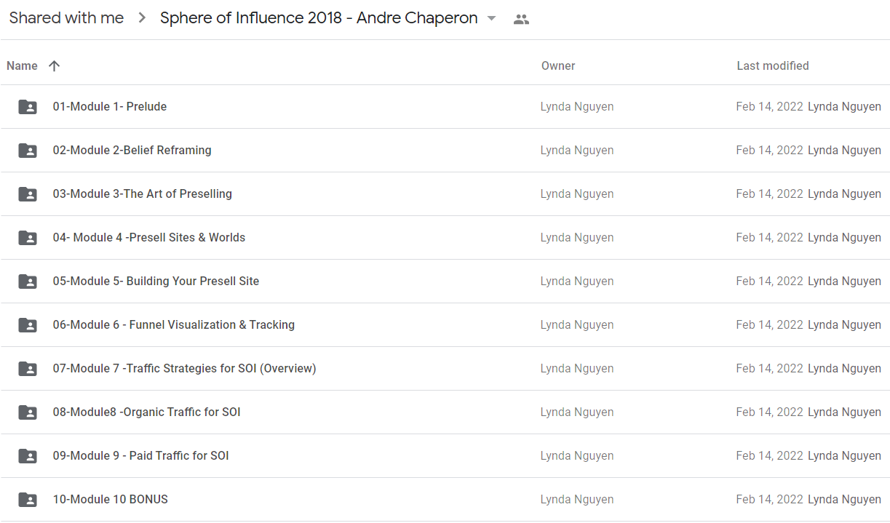Select 08-Module8 -Organic Traffic for SOI name

pyautogui.click(x=147, y=412)
